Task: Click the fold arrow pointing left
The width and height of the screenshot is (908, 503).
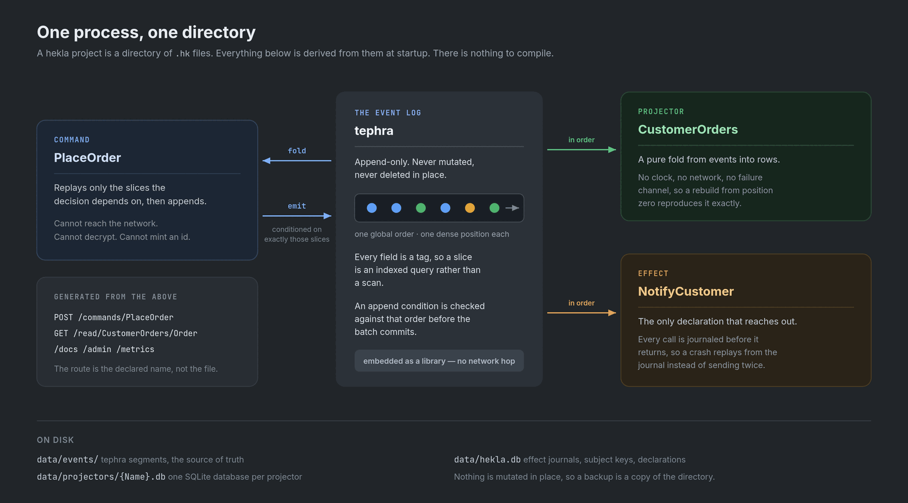Action: (297, 160)
